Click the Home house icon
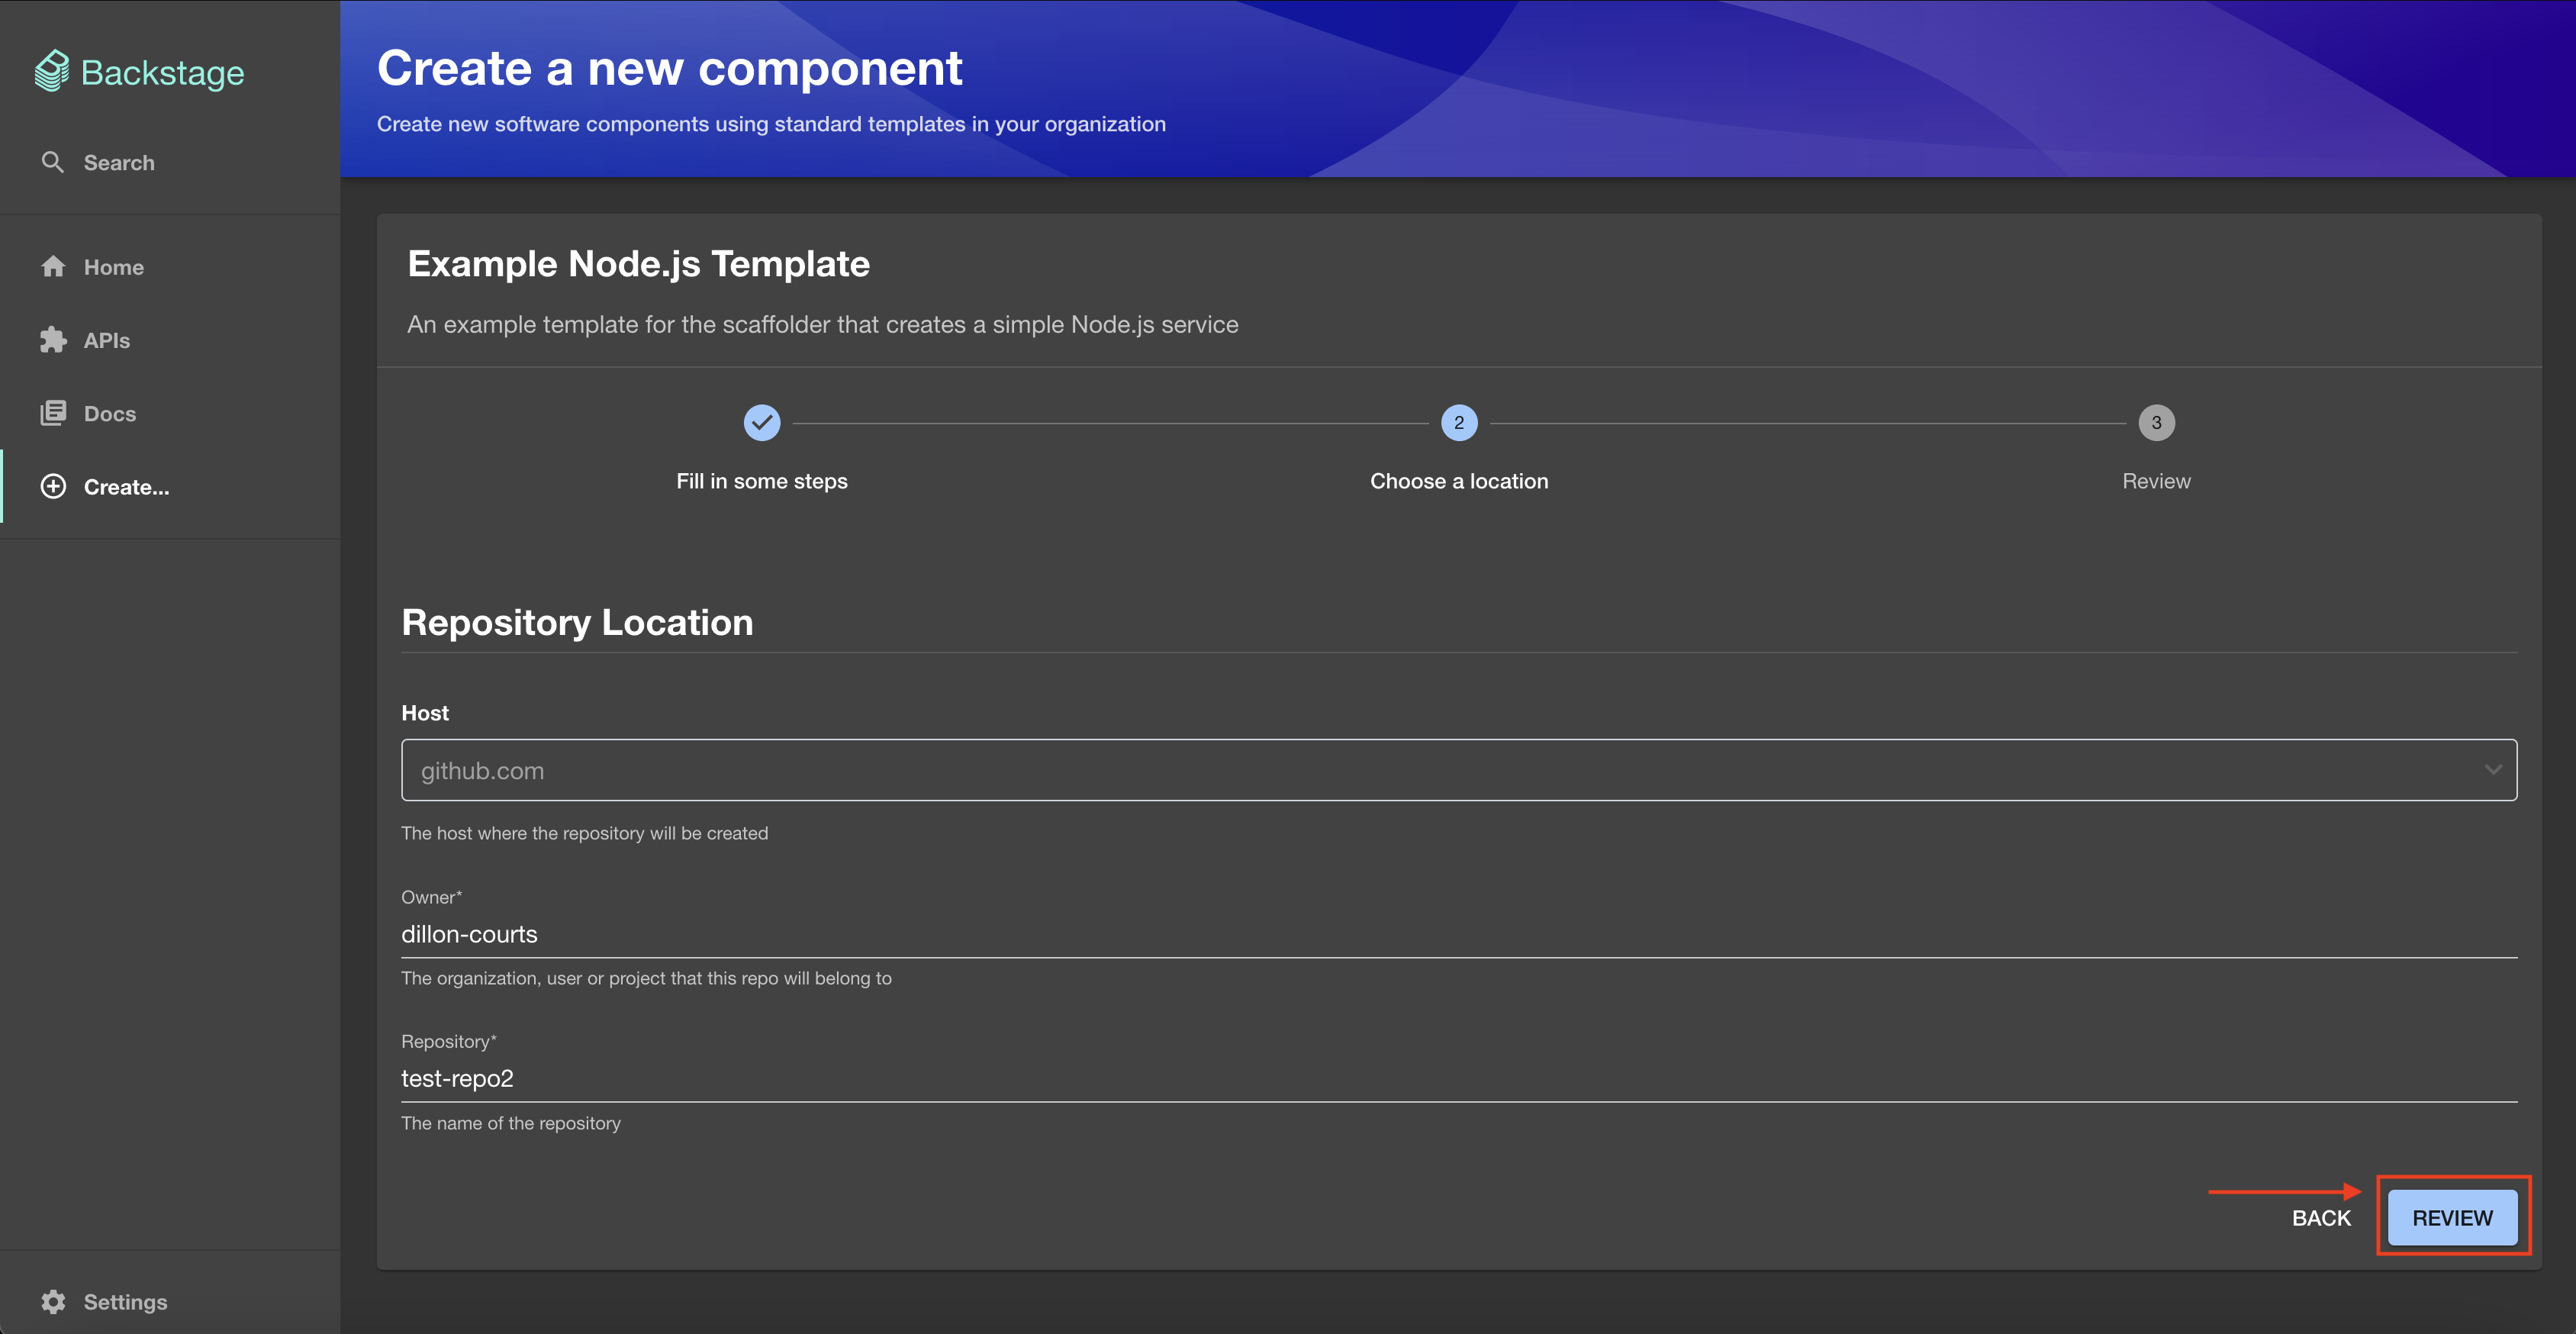The image size is (2576, 1334). (x=53, y=267)
